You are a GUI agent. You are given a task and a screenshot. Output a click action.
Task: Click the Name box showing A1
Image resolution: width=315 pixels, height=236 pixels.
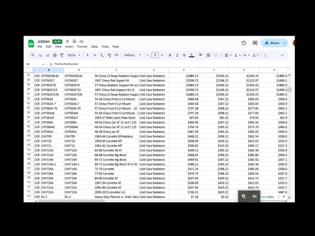(x=35, y=64)
